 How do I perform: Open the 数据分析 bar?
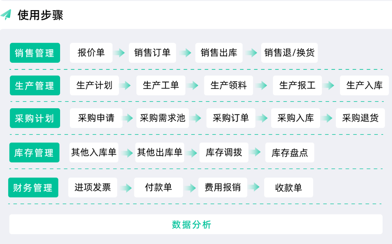point(196,224)
